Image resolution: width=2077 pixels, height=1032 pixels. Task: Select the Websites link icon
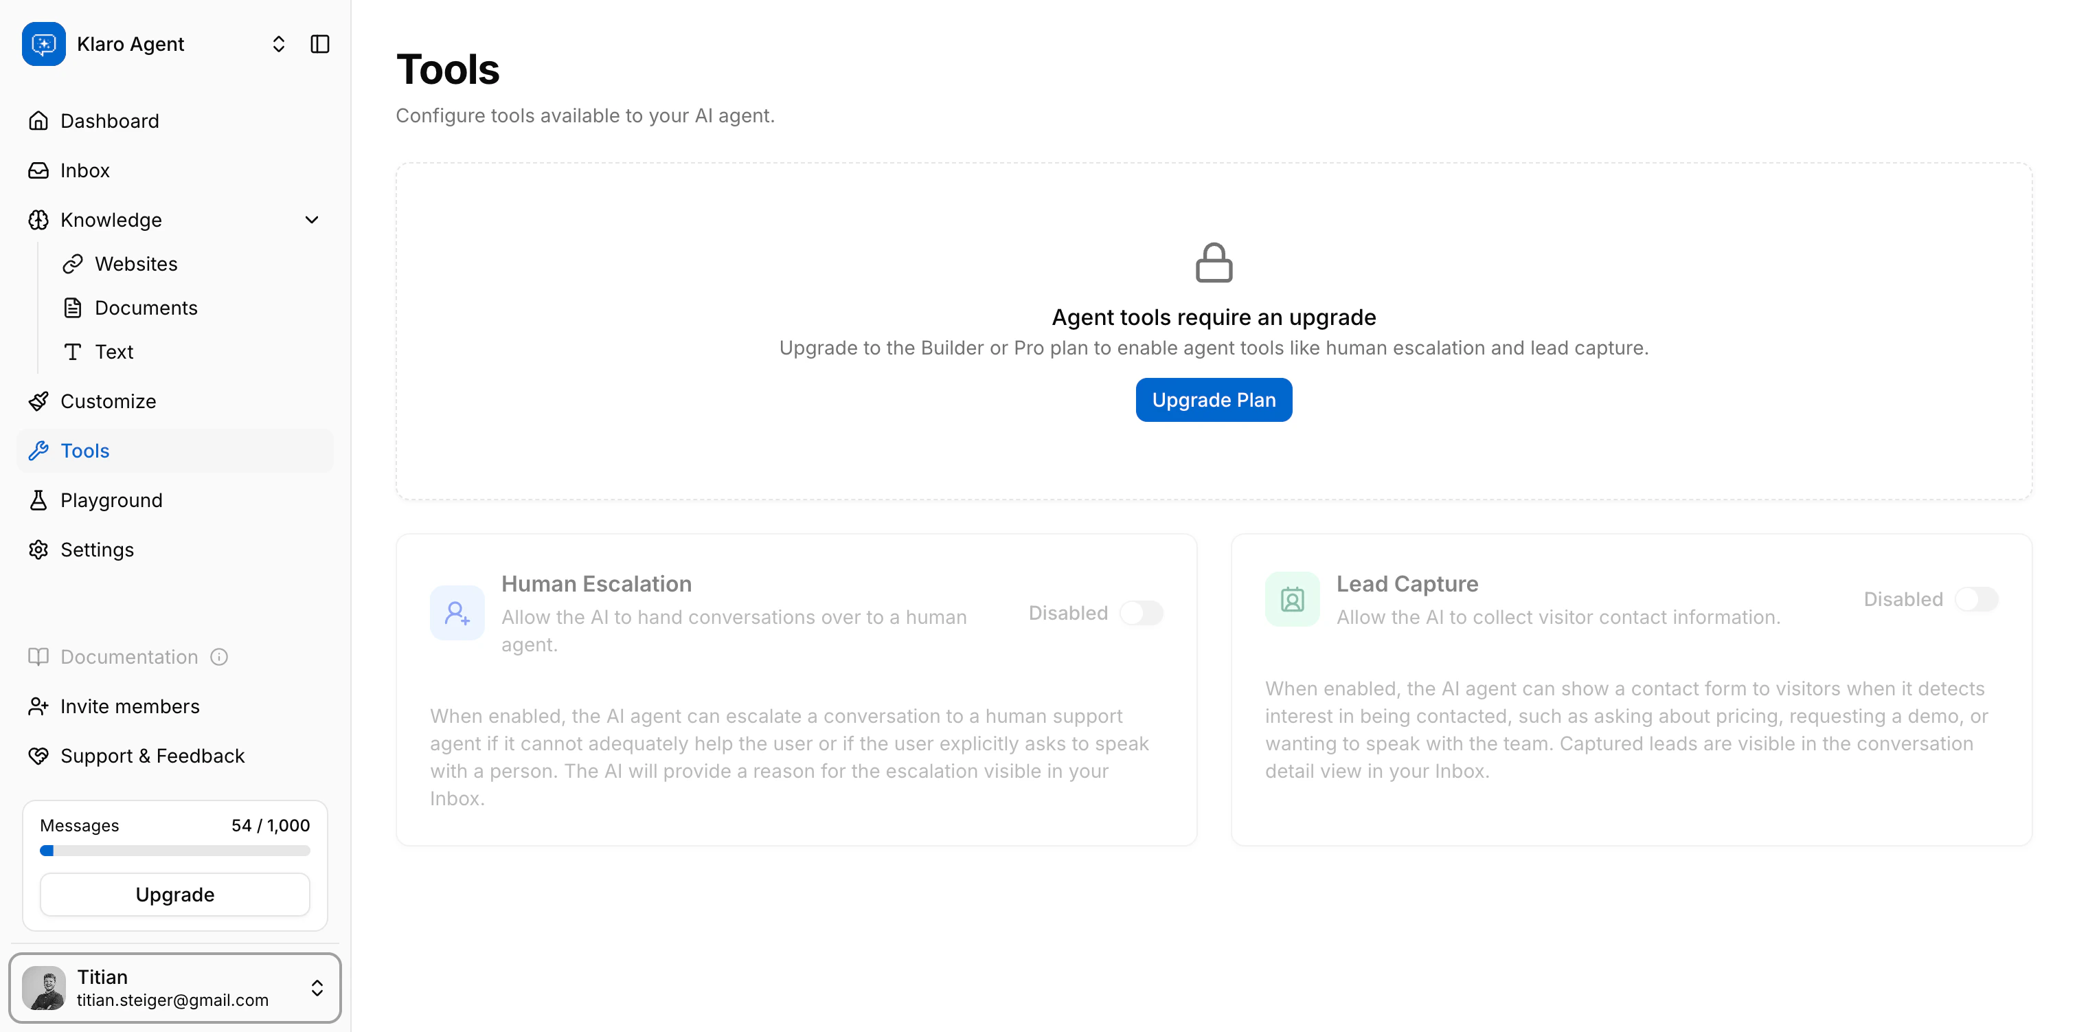pyautogui.click(x=73, y=264)
